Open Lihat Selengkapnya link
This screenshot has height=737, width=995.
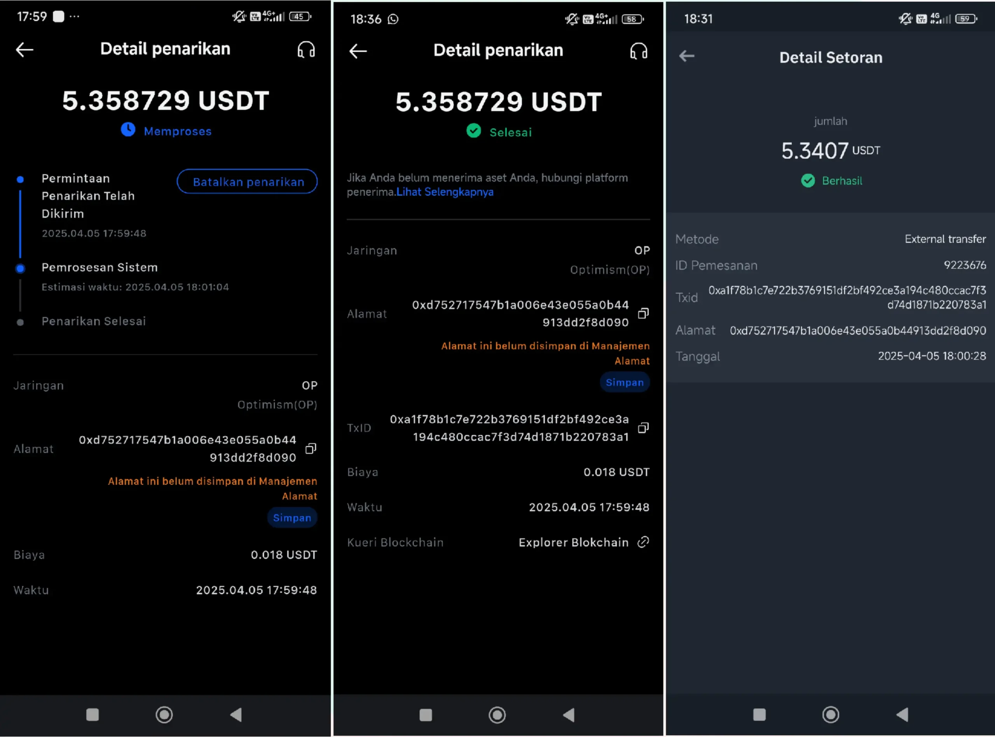tap(445, 192)
